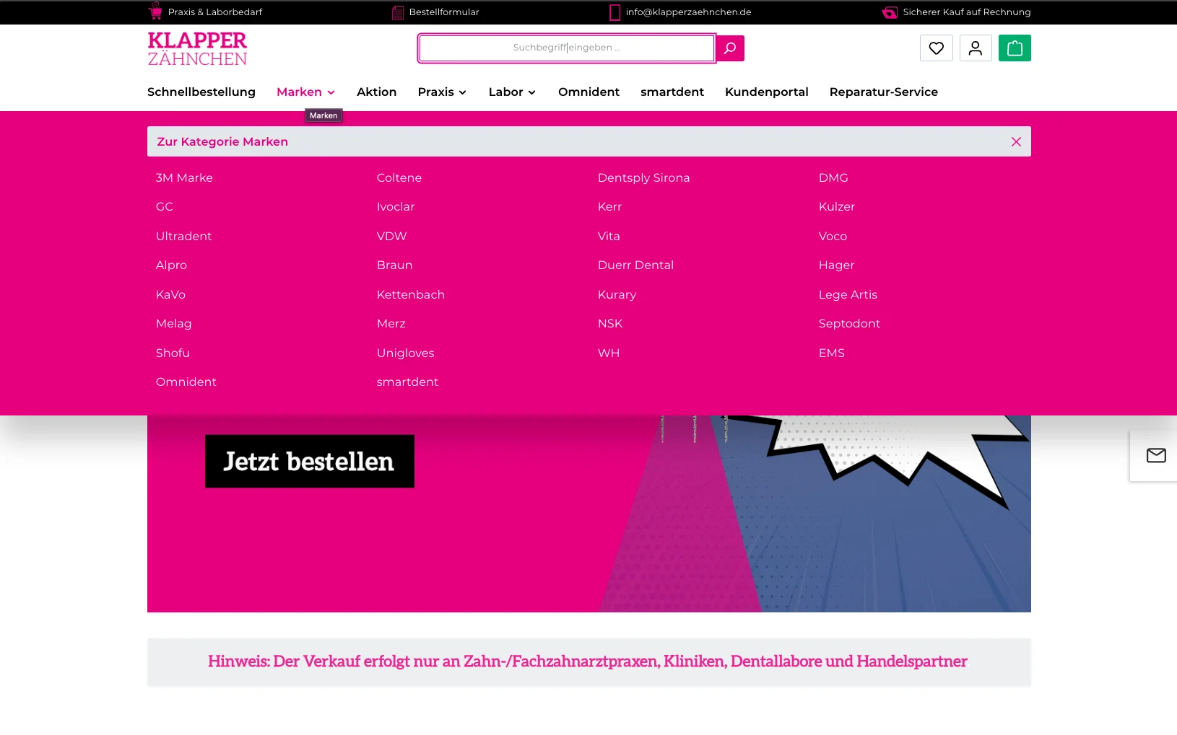
Task: Expand the Labor dropdown chevron
Action: point(532,92)
